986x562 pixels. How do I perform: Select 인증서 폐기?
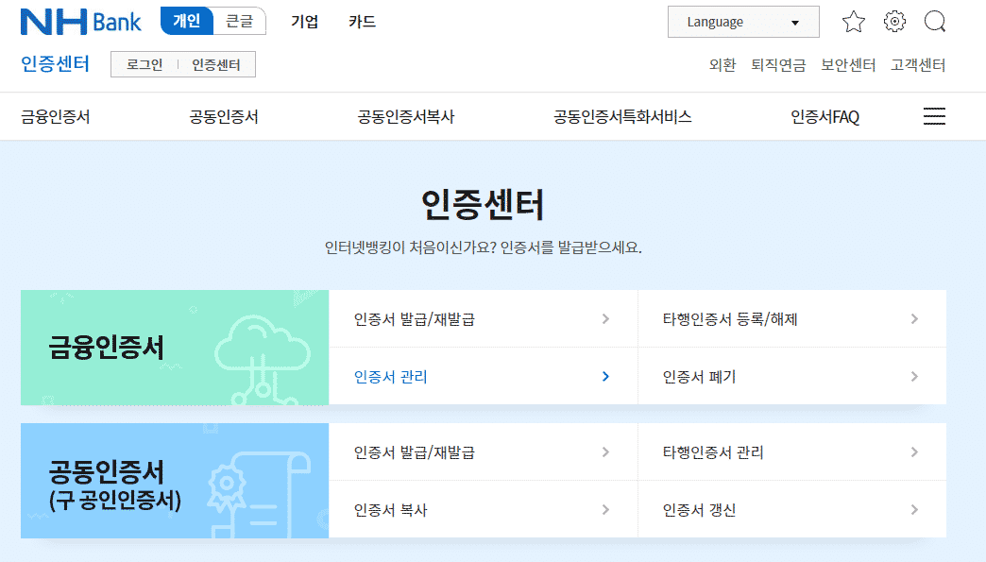792,377
